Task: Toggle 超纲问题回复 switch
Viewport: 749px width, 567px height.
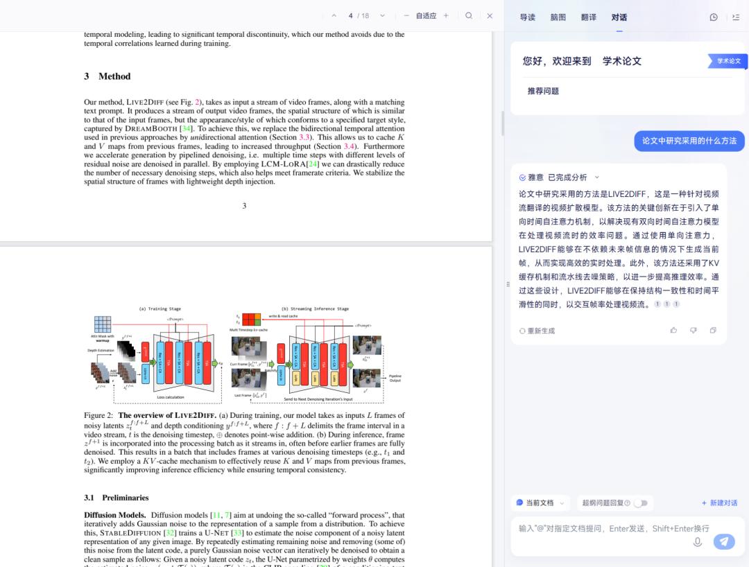Action: click(x=640, y=503)
